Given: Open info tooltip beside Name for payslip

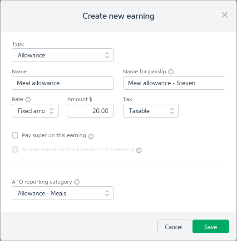Looking at the screenshot, I should [x=171, y=72].
